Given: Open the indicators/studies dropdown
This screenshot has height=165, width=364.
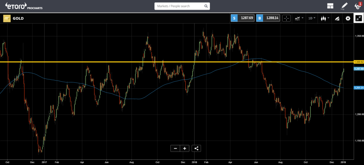Looking at the screenshot, I should pyautogui.click(x=299, y=18).
